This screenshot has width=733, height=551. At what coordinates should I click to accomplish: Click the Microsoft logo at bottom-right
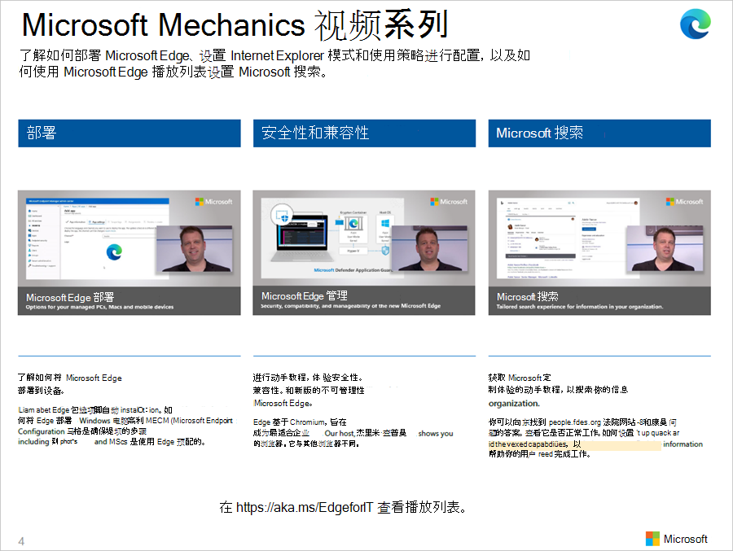[x=674, y=539]
